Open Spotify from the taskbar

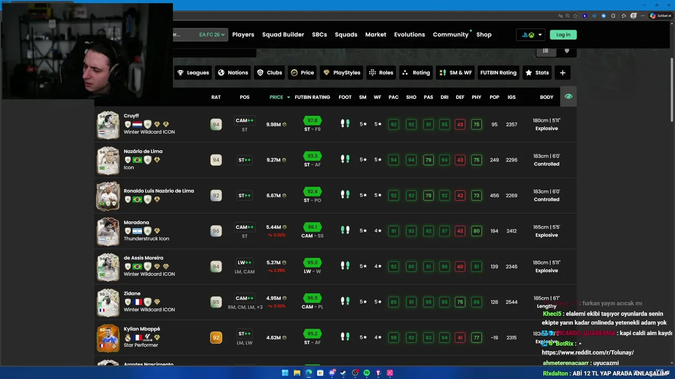(367, 373)
